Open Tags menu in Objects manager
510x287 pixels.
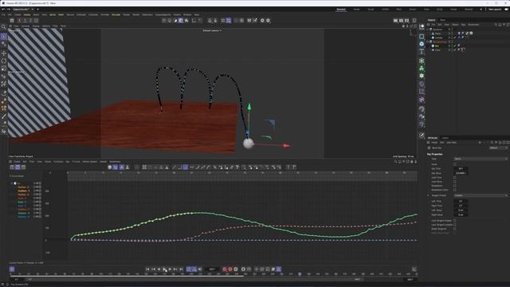pos(463,25)
